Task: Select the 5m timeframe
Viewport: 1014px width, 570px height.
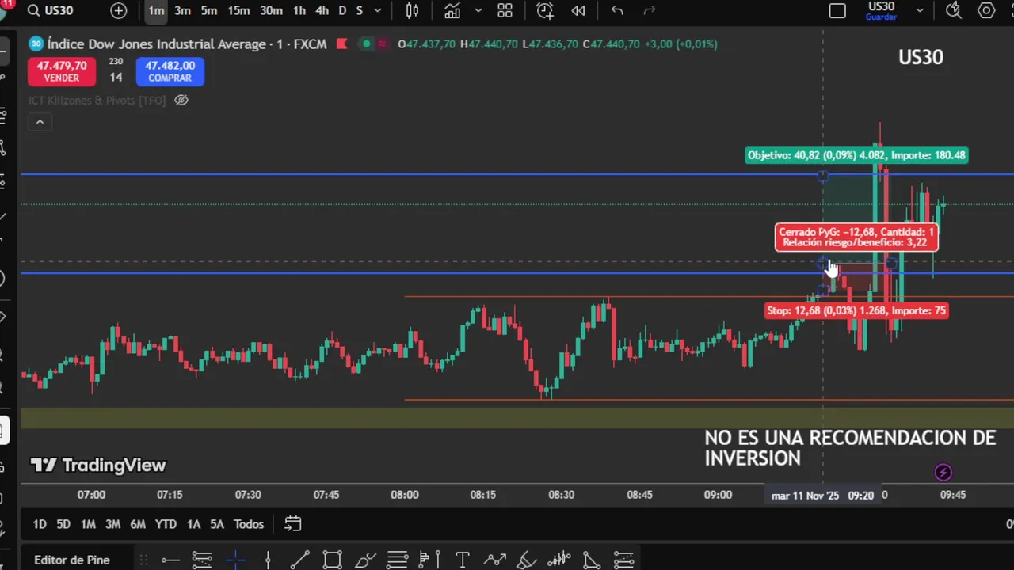Action: [x=208, y=10]
